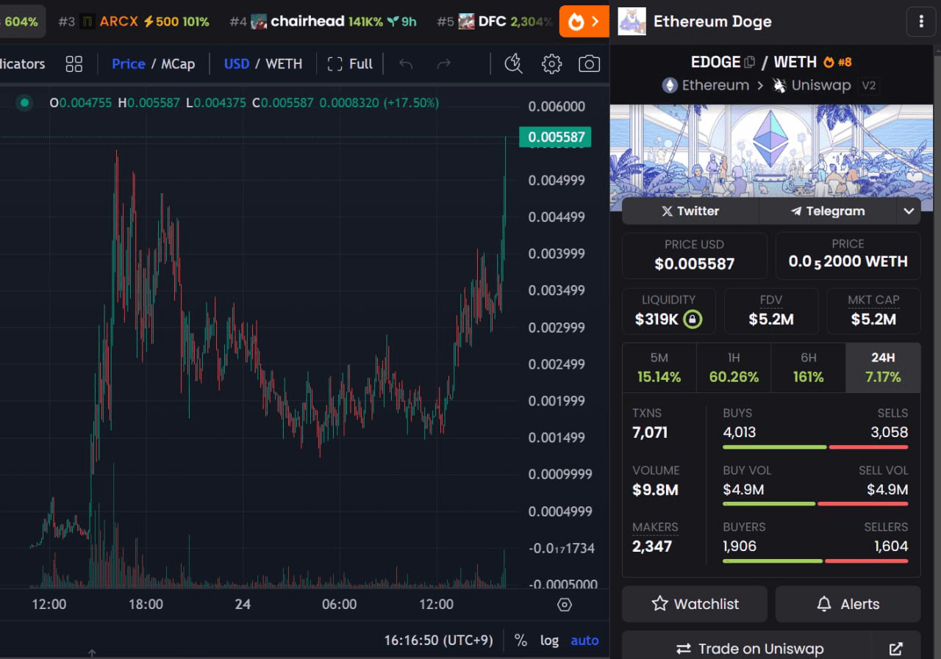Click the WETH quote token in pair title
The width and height of the screenshot is (941, 659).
pos(795,62)
